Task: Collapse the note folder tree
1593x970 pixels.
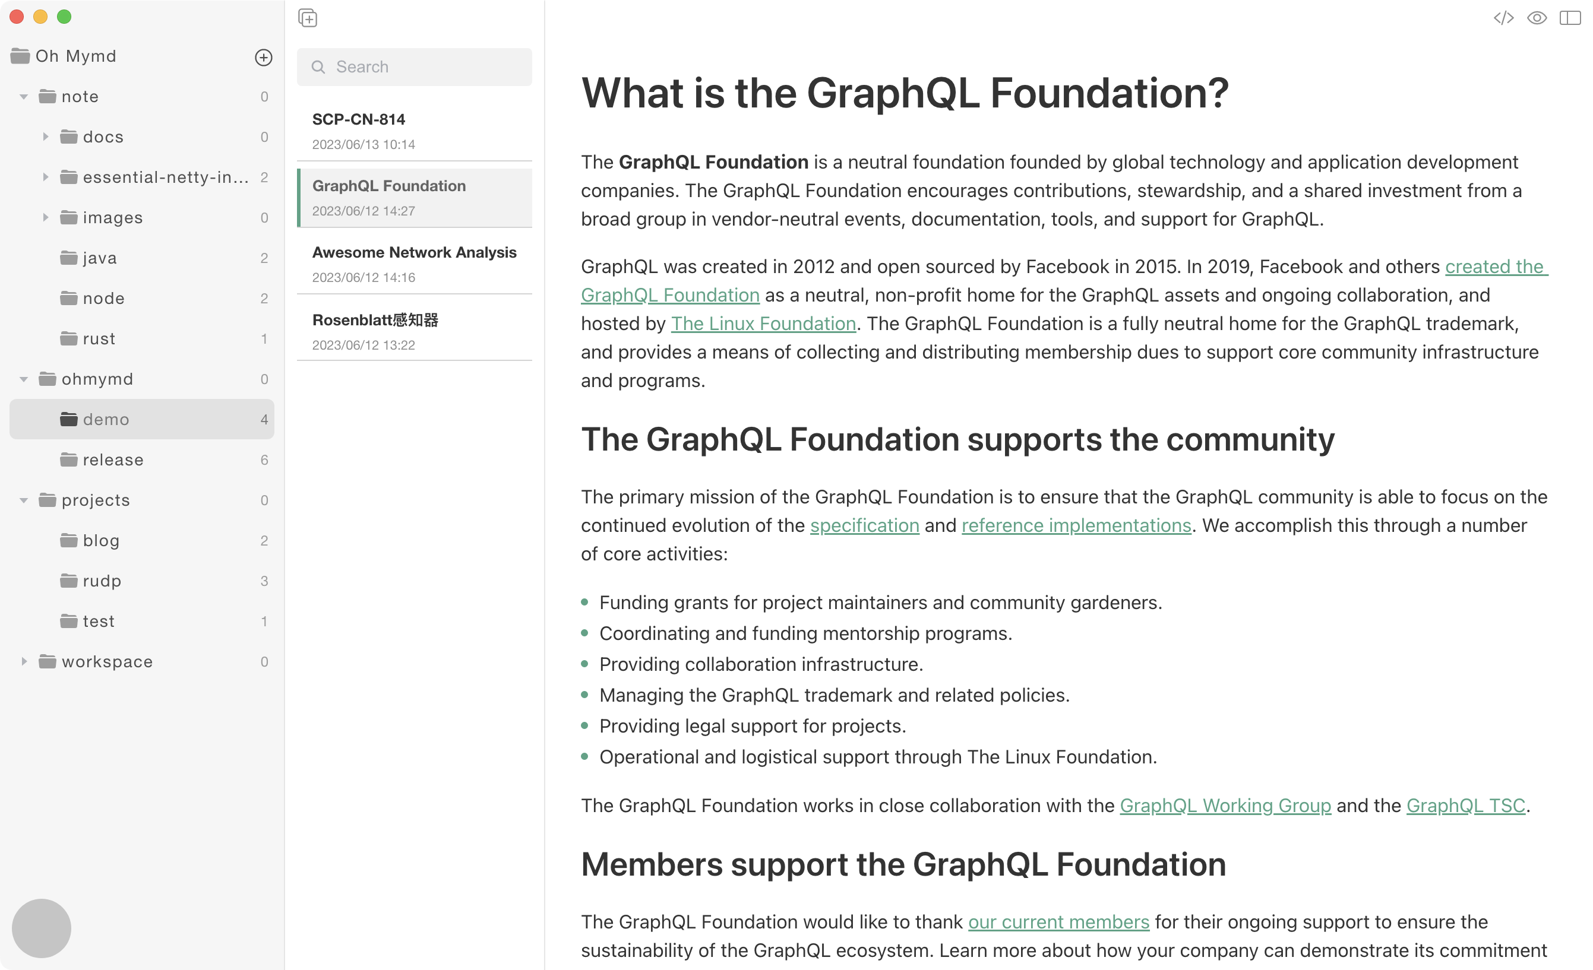Action: click(23, 96)
